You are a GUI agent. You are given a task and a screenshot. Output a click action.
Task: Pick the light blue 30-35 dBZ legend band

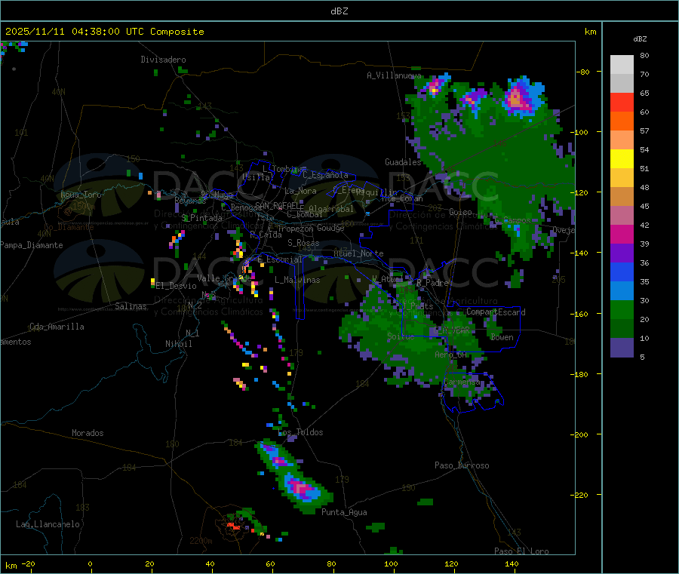[622, 291]
